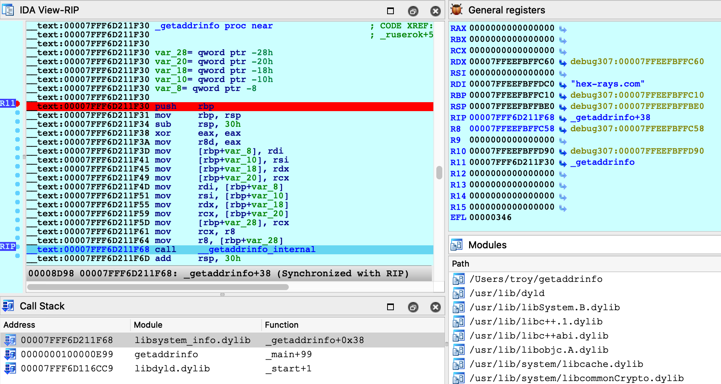
Task: Click the module icon beside /usr/lib/dyld
Action: coord(459,293)
